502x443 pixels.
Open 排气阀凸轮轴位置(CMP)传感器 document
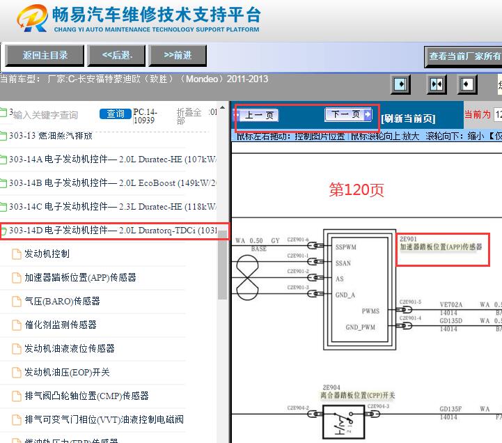click(86, 396)
